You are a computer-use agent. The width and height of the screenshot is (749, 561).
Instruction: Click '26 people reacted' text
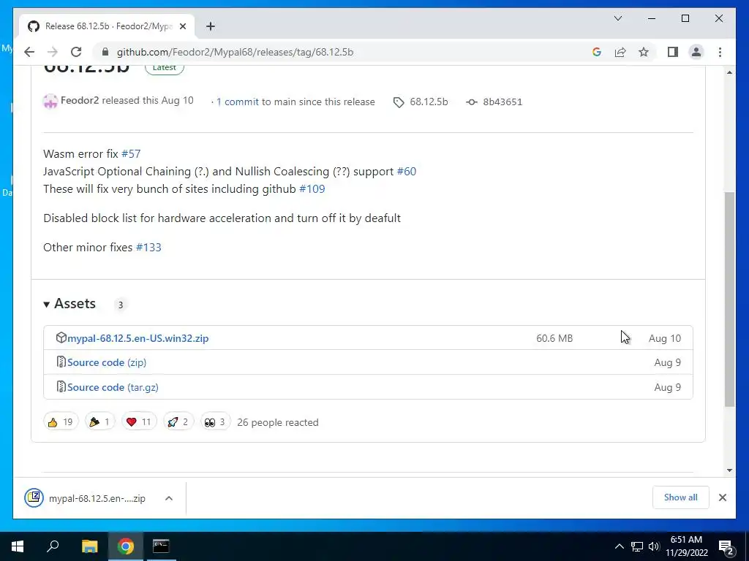click(277, 423)
